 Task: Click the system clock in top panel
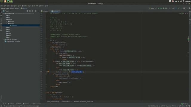click(x=188, y=1)
